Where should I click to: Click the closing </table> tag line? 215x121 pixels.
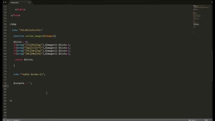click(20, 9)
